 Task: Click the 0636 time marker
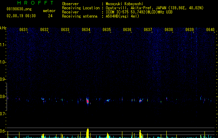127,30
